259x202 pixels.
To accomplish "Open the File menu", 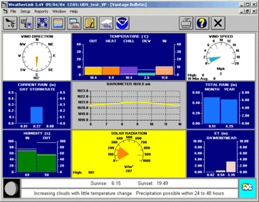I will (x=13, y=11).
